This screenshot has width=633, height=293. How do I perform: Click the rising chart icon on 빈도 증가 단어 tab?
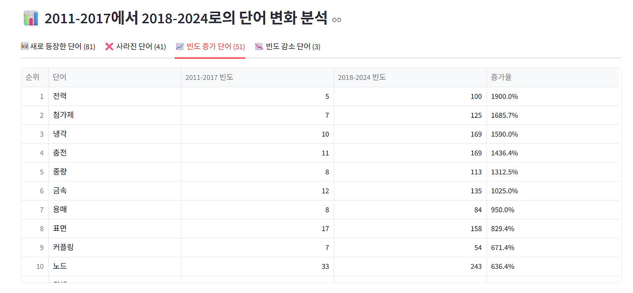point(179,46)
